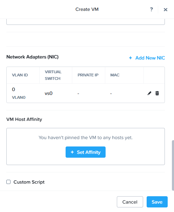Click the Set Affinity button
Viewport: 174px width, 212px height.
(x=86, y=152)
